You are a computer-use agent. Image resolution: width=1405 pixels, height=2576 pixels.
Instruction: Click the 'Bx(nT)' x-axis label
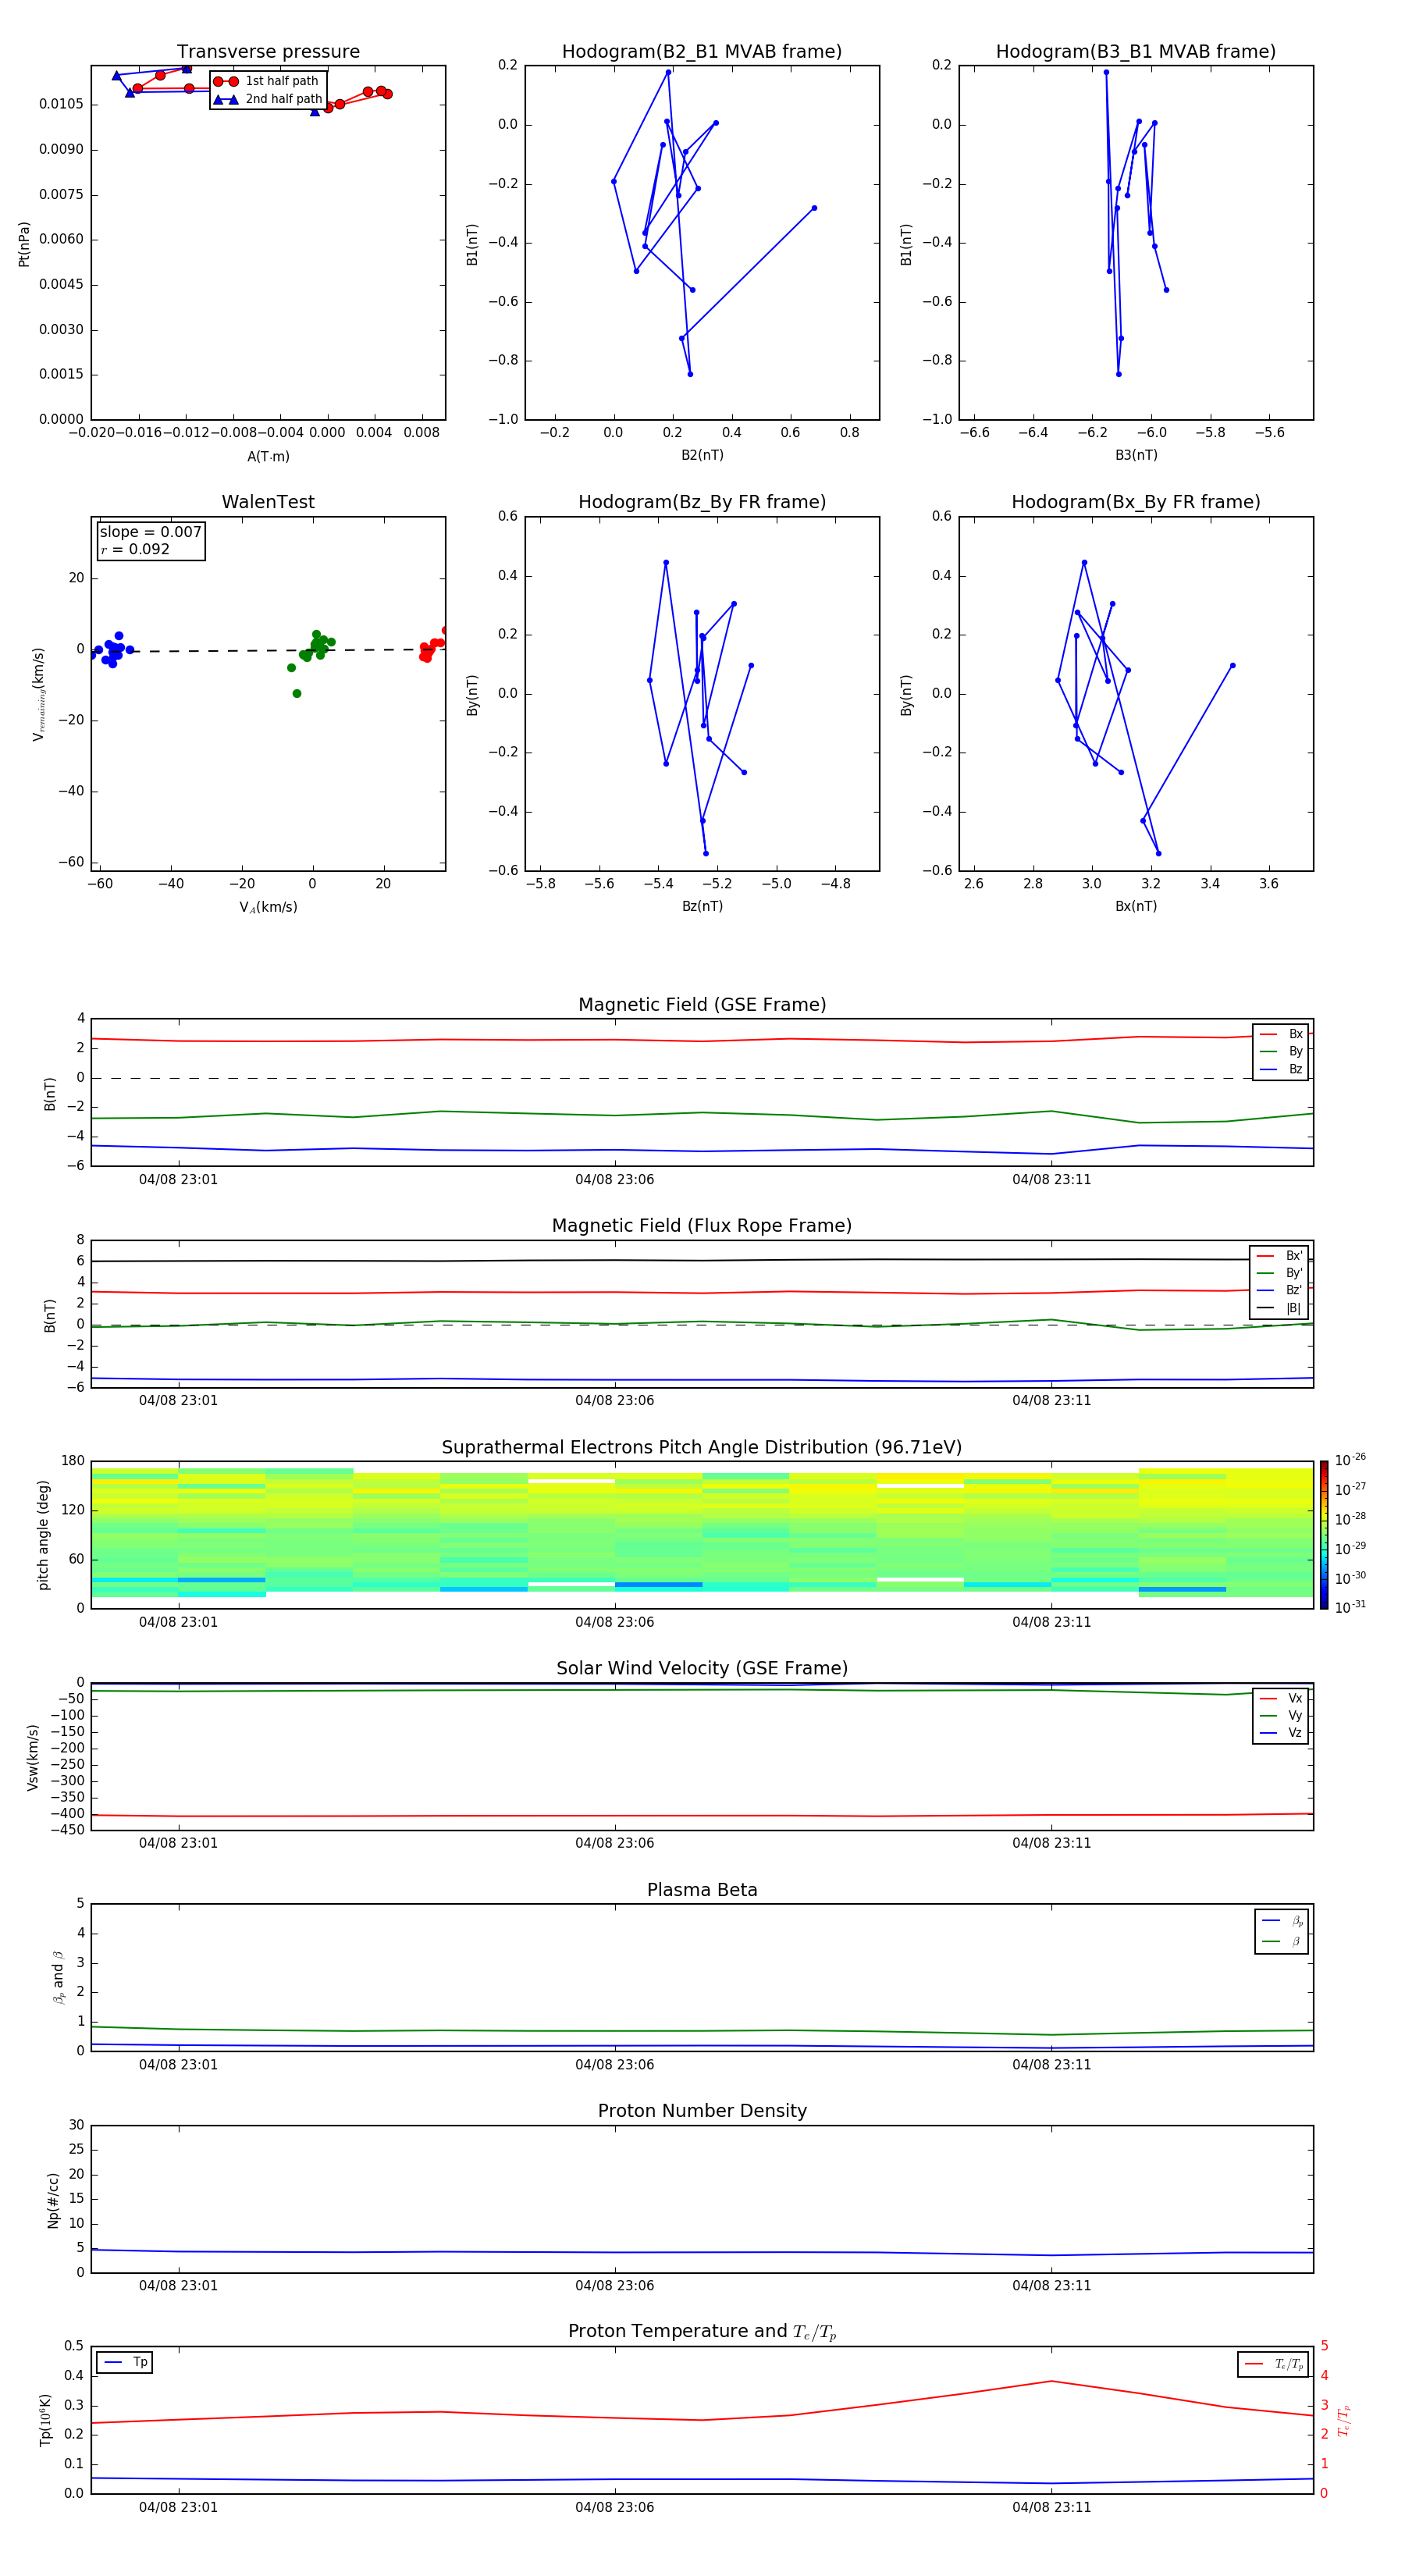pos(1136,906)
